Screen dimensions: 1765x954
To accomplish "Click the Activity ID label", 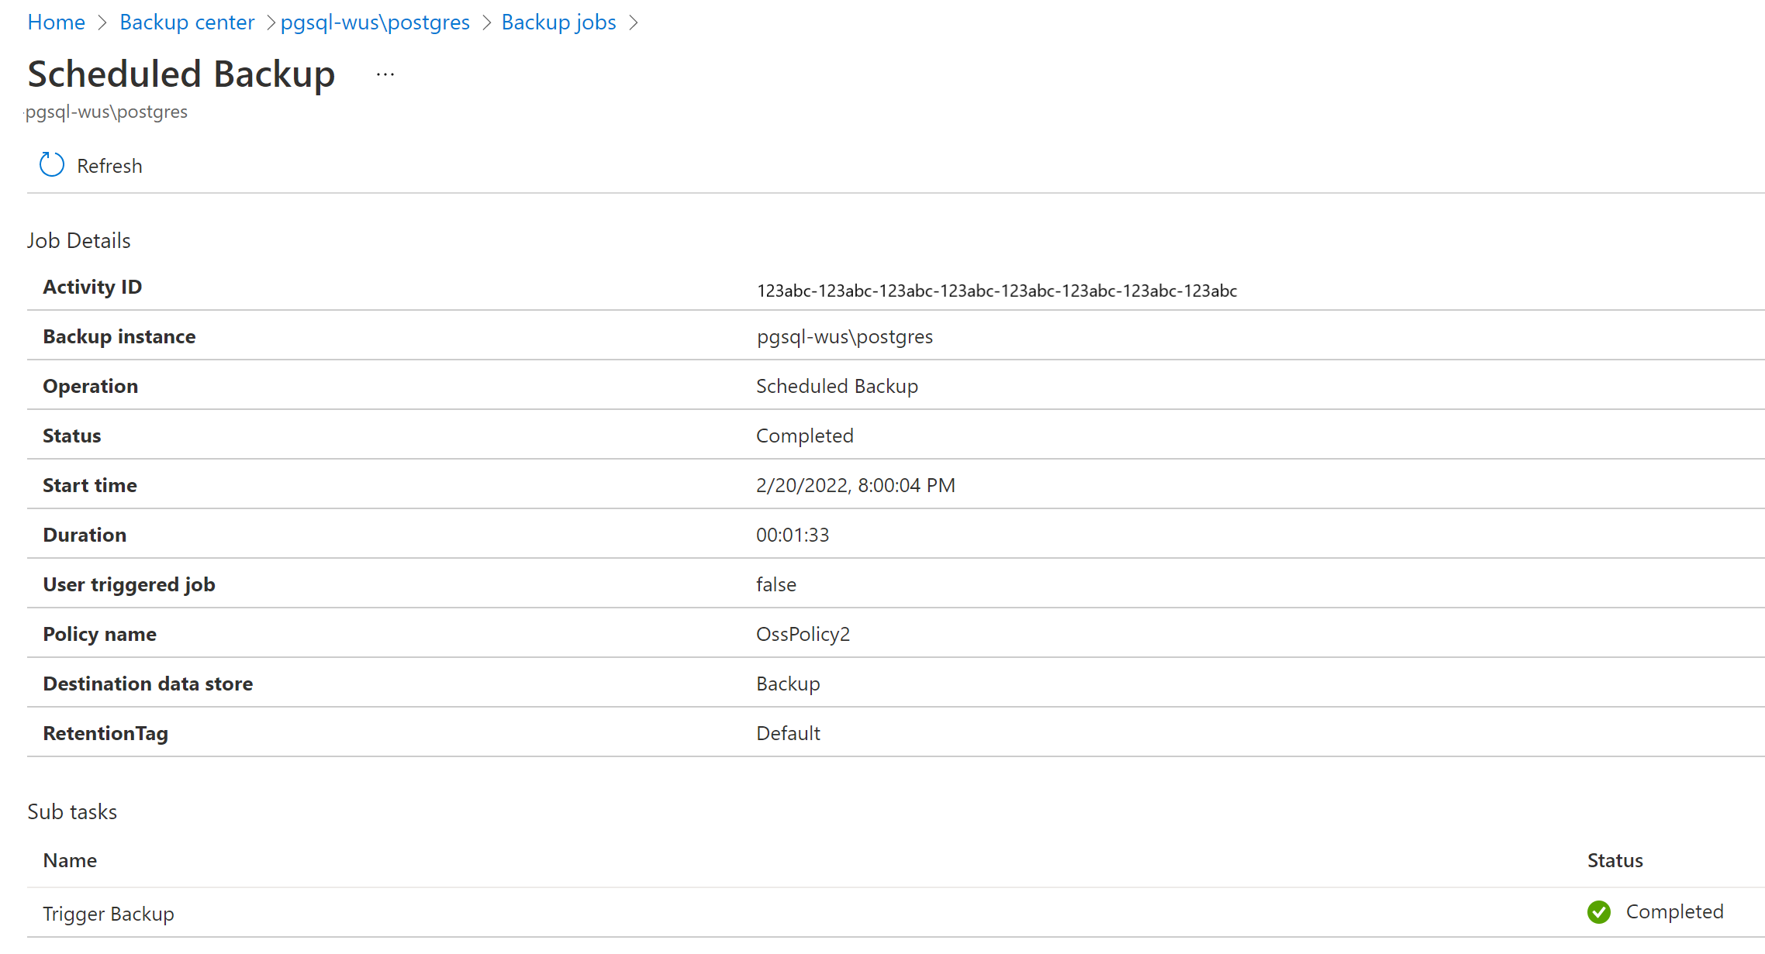I will [92, 287].
